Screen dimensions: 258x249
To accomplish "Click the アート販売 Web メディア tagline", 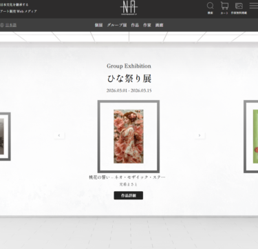I will (x=19, y=11).
